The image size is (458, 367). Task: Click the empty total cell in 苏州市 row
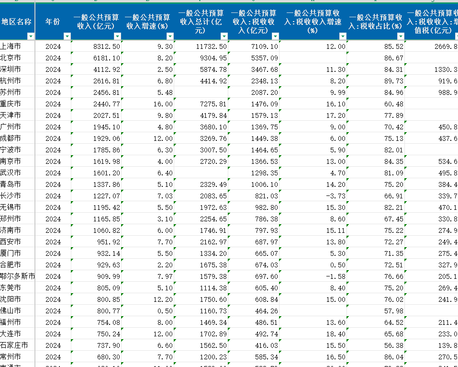click(x=201, y=92)
